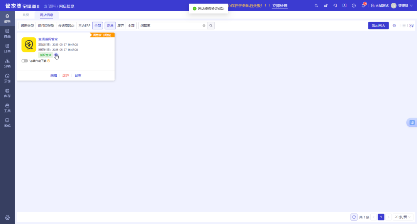Image resolution: width=417 pixels, height=224 pixels.
Task: Filter by 仅打印类型
Action: [46, 26]
